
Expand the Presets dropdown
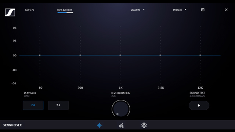[x=180, y=10]
